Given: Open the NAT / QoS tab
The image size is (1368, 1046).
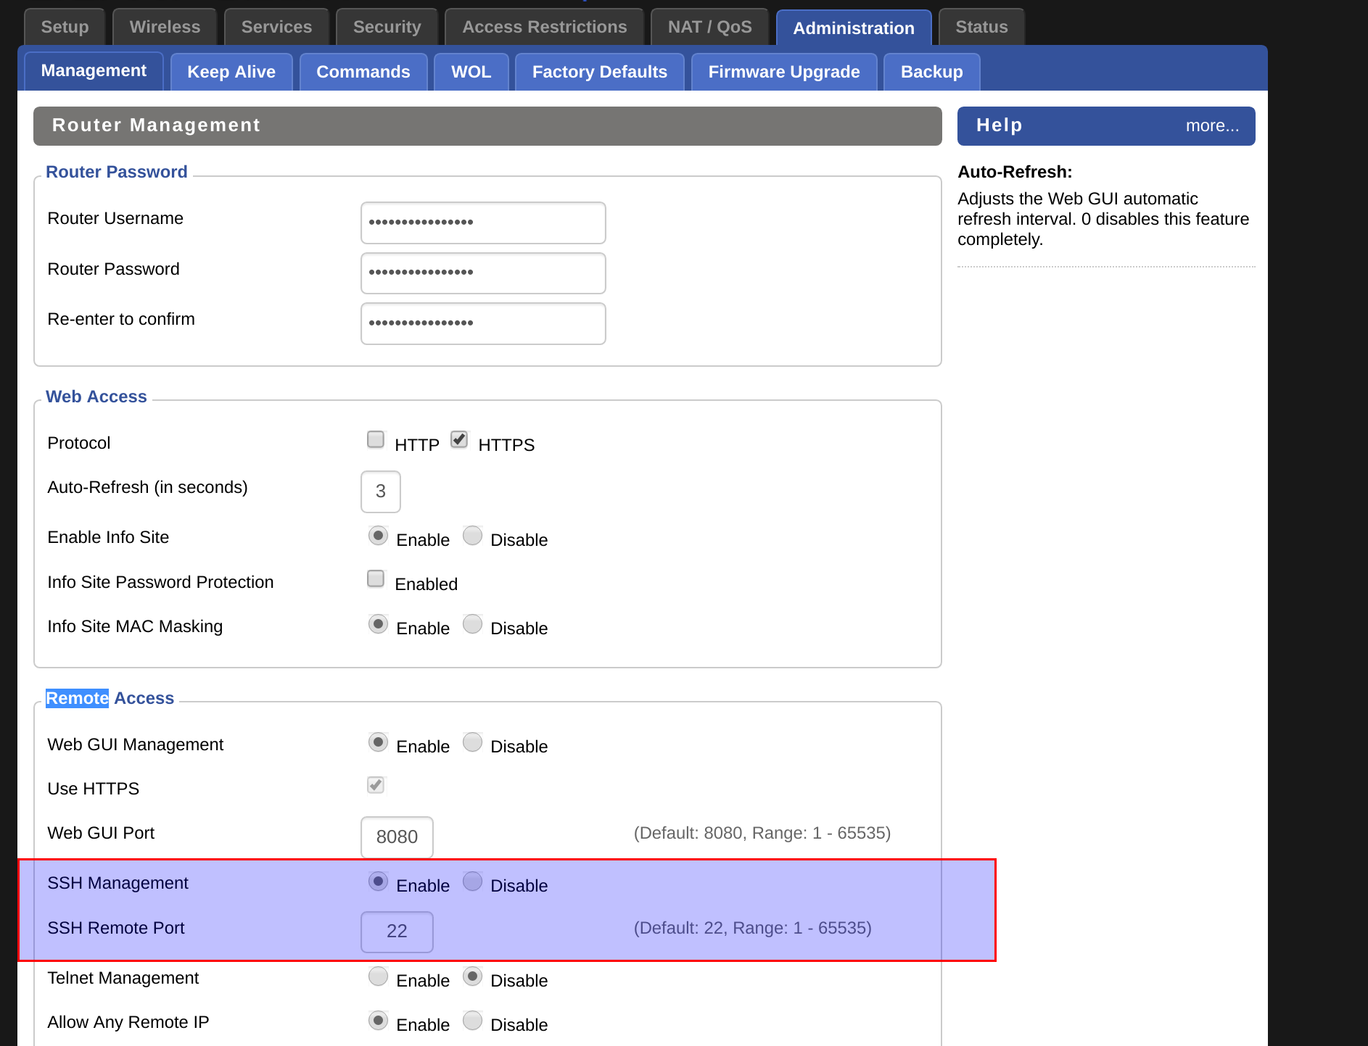Looking at the screenshot, I should pos(709,27).
